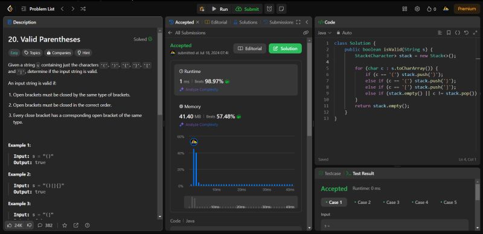The height and width of the screenshot is (234, 483).
Task: Click the Submit button
Action: click(x=248, y=9)
